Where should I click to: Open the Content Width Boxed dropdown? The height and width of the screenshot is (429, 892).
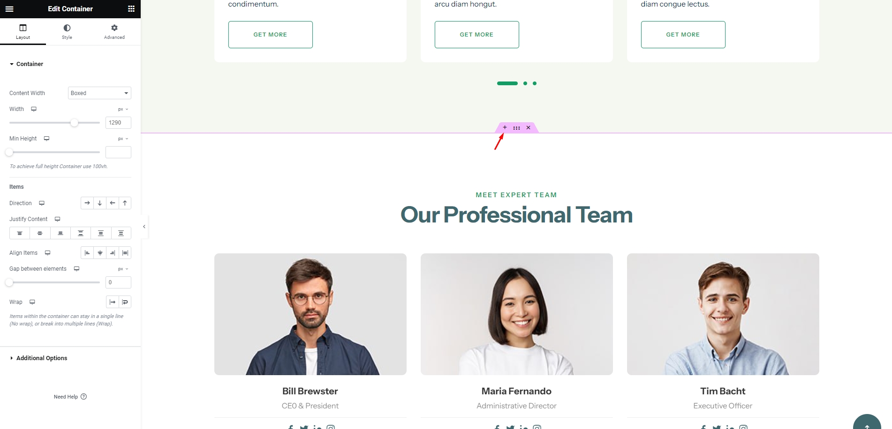(x=99, y=93)
